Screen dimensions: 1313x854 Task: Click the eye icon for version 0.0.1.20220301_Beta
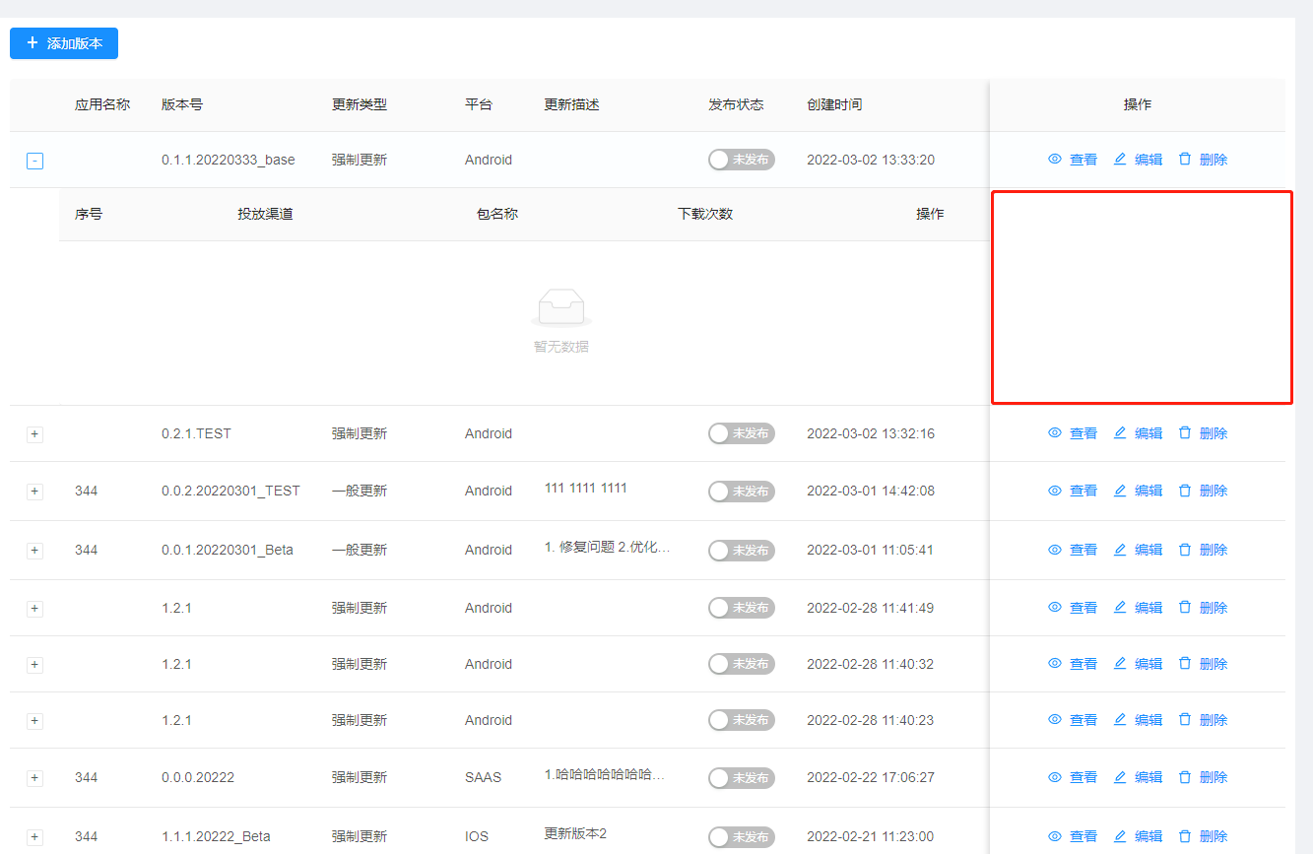pos(1053,550)
